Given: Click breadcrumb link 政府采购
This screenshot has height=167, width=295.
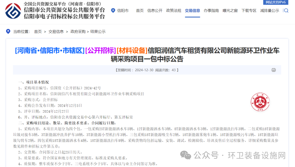Looking at the screenshot, I should coord(78,32).
